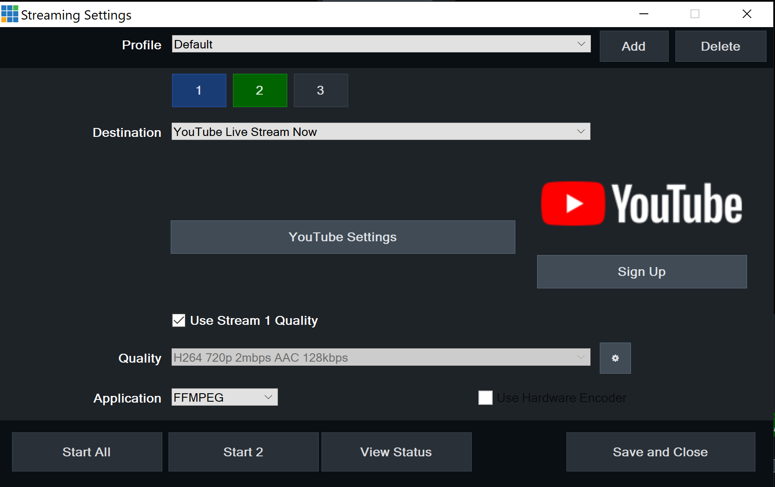Click the Quality label text
Screen dimensions: 775x487
140,358
